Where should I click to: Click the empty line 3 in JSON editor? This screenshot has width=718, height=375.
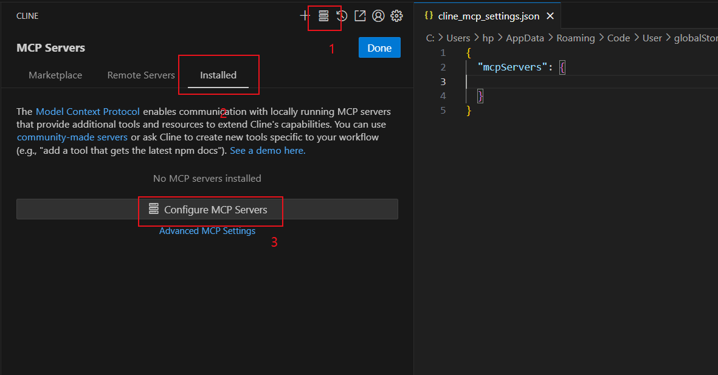click(591, 81)
